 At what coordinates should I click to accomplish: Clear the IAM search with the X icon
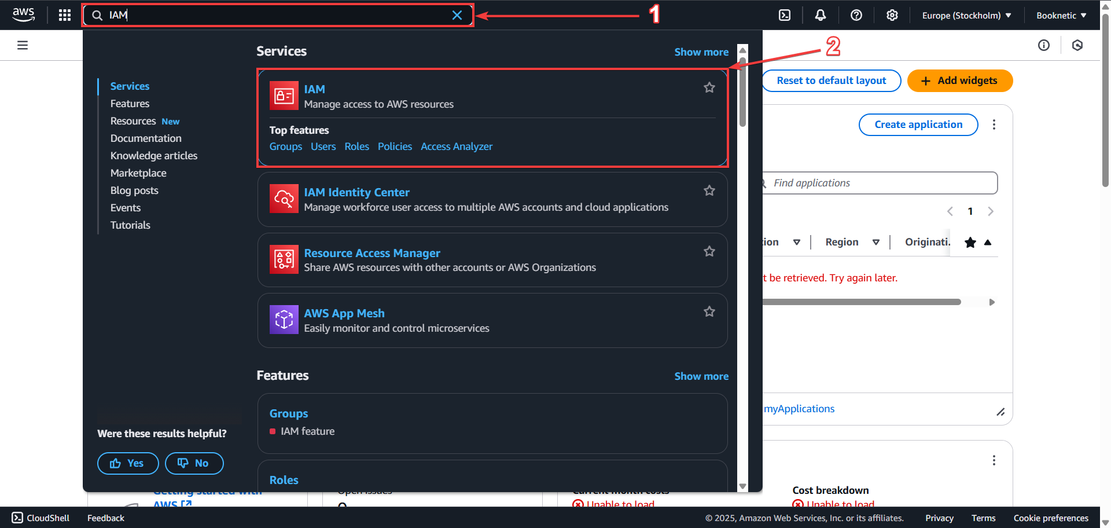pyautogui.click(x=457, y=15)
